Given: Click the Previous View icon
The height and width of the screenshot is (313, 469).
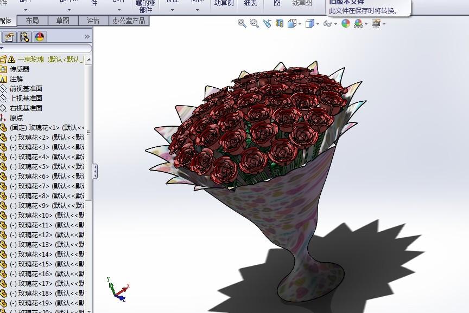Looking at the screenshot, I should [x=267, y=23].
